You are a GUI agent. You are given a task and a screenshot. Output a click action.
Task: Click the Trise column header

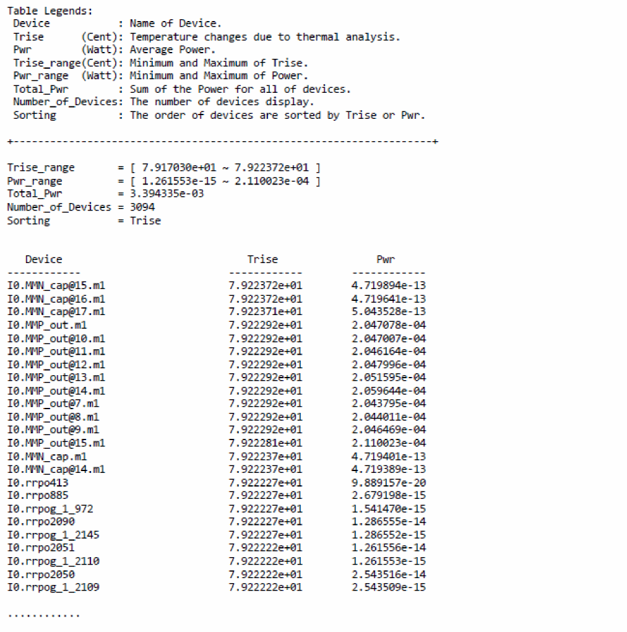coord(262,259)
